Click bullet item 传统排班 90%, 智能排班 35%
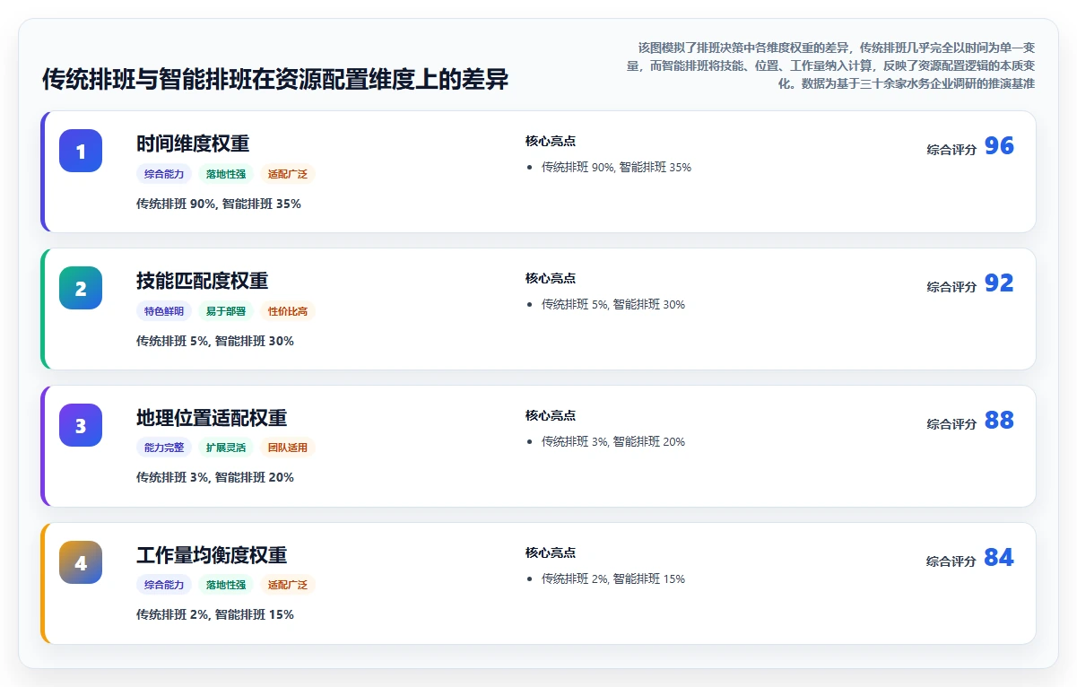 point(616,167)
